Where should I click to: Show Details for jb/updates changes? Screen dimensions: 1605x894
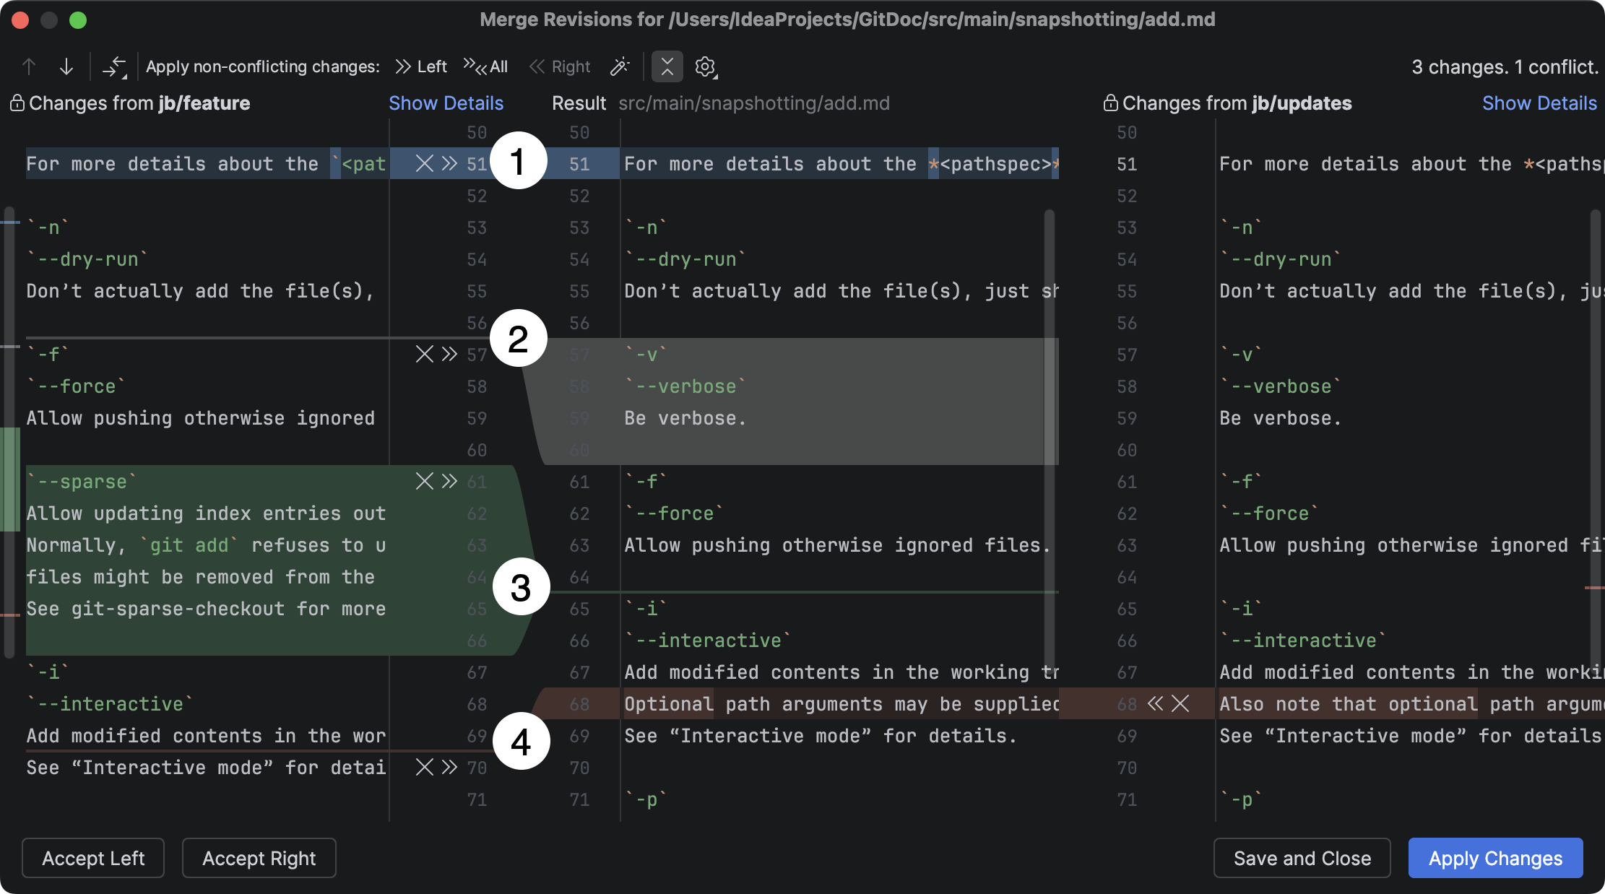point(1539,103)
